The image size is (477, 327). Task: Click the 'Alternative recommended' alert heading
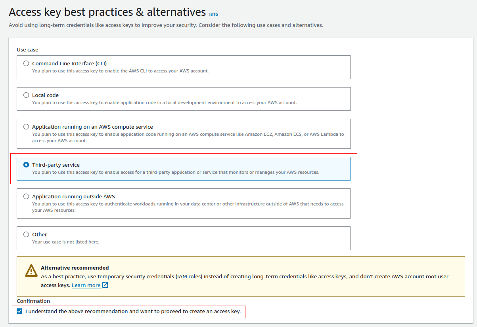click(x=75, y=268)
